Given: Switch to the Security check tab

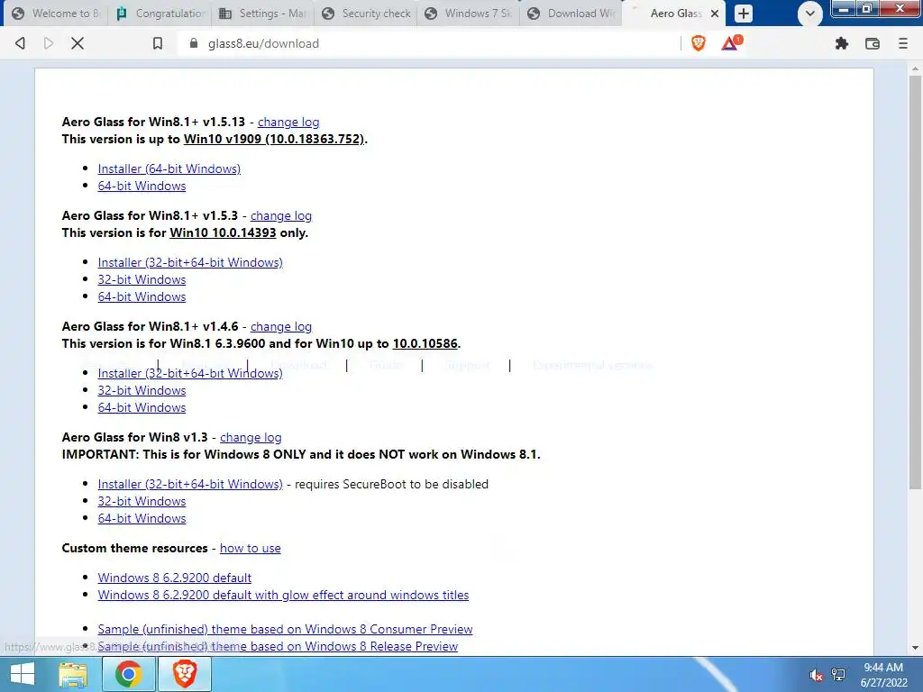Looking at the screenshot, I should click(x=366, y=14).
